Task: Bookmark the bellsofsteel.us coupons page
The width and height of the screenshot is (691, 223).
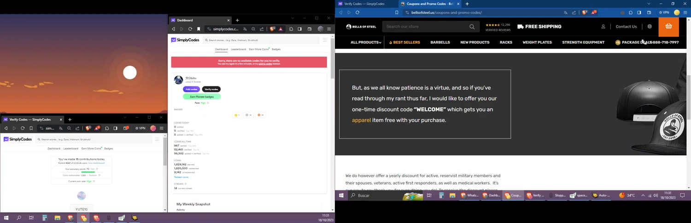Action: pos(397,12)
